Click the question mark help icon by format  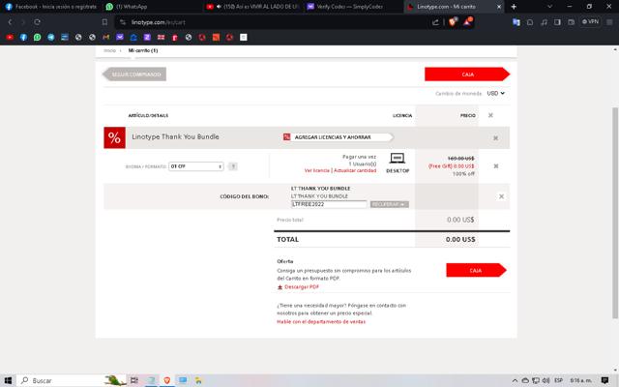[x=233, y=166]
